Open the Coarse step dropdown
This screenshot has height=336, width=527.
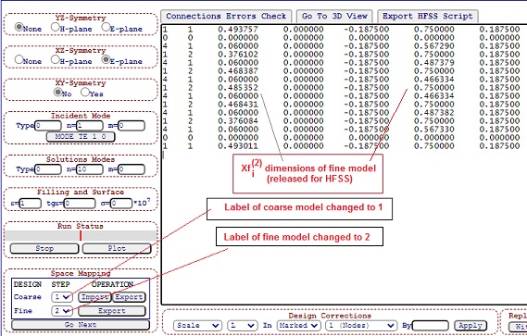(62, 297)
